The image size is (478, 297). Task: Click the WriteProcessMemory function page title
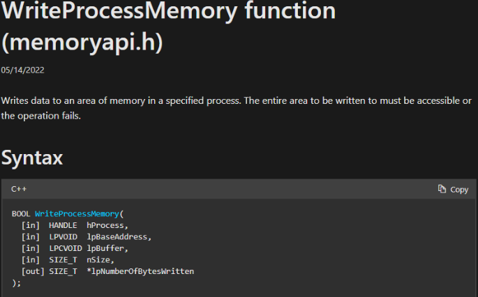click(168, 12)
